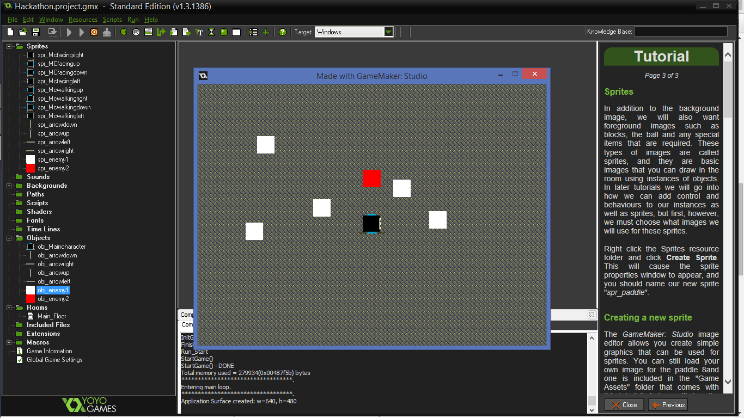
Task: Select spr_MCfacingup sprite
Action: click(x=58, y=64)
